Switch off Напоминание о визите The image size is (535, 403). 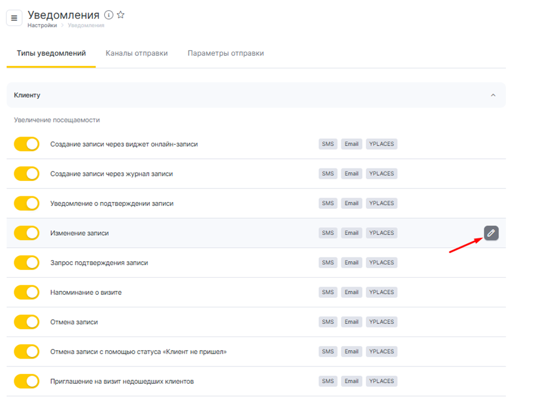(x=26, y=292)
